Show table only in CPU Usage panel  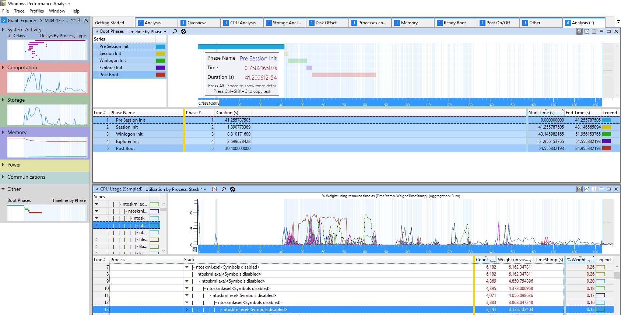(594, 189)
